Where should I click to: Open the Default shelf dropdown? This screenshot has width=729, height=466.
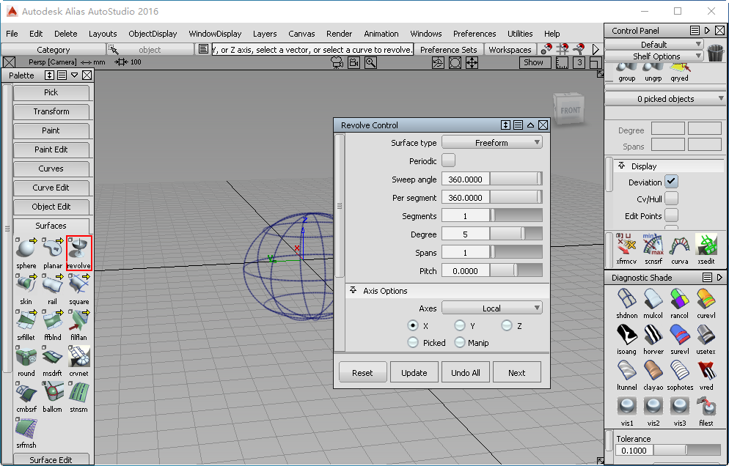click(653, 45)
